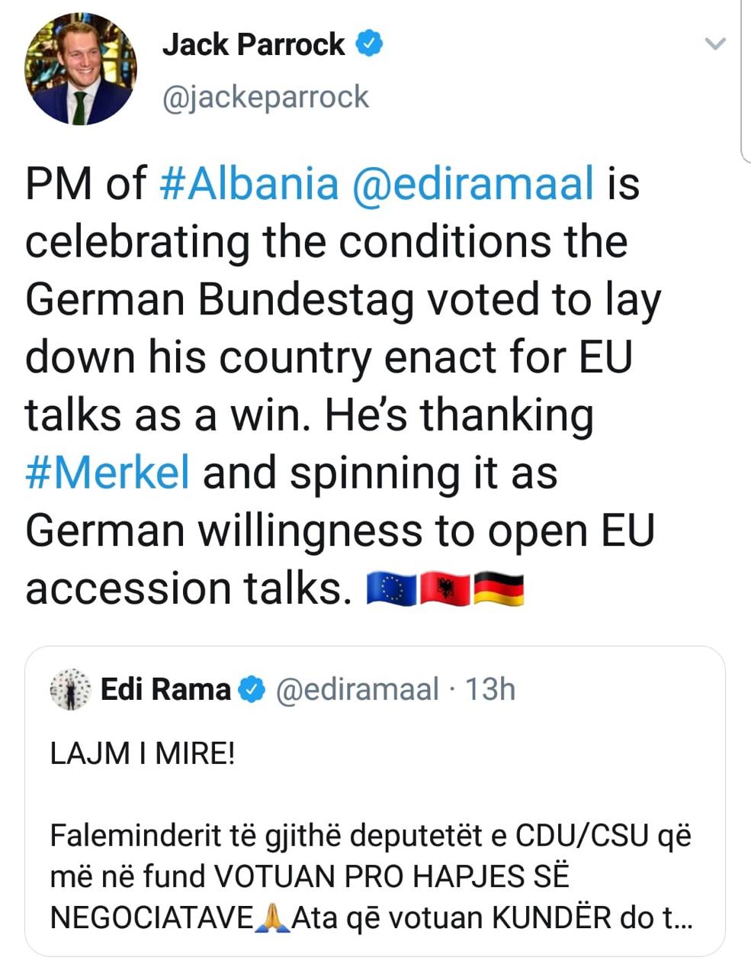Open the Edi Rama name in quoted tweet

coord(165,690)
